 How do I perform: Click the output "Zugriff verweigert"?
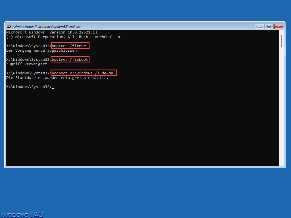click(27, 64)
